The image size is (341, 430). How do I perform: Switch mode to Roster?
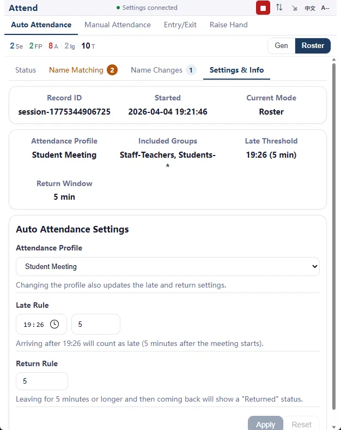(x=313, y=45)
